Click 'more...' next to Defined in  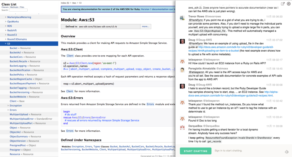pos(146,27)
